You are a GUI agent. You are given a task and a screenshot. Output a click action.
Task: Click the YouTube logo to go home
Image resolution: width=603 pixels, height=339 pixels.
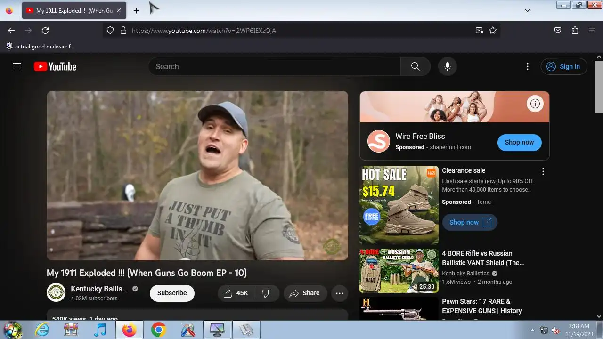(55, 66)
